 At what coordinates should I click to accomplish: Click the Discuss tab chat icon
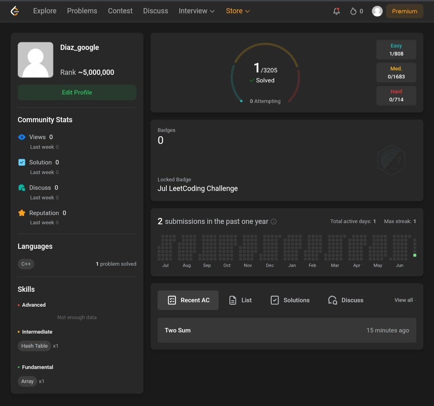pyautogui.click(x=332, y=300)
